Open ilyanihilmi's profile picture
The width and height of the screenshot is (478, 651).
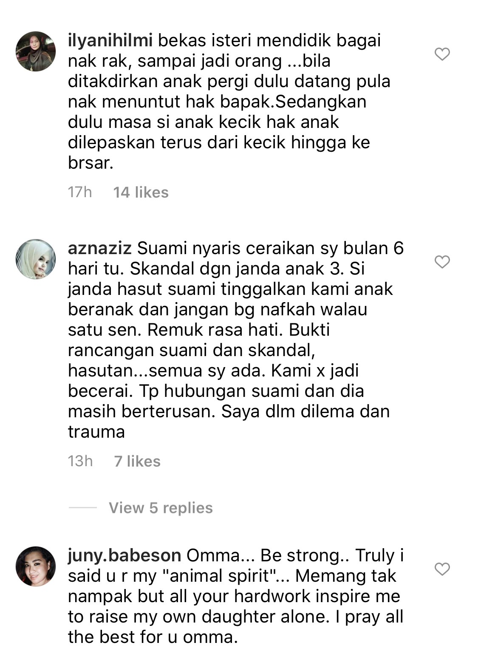pyautogui.click(x=36, y=51)
